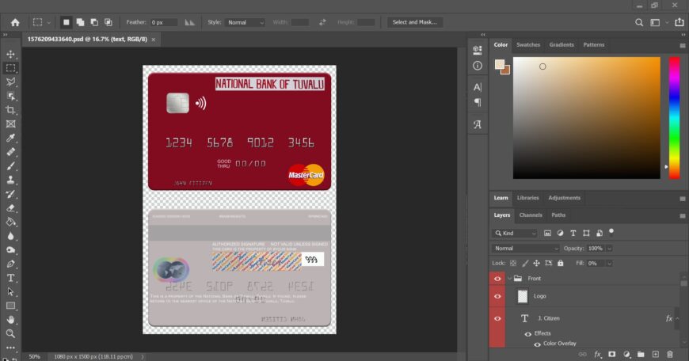Toggle visibility of layer Effects

coord(527,334)
